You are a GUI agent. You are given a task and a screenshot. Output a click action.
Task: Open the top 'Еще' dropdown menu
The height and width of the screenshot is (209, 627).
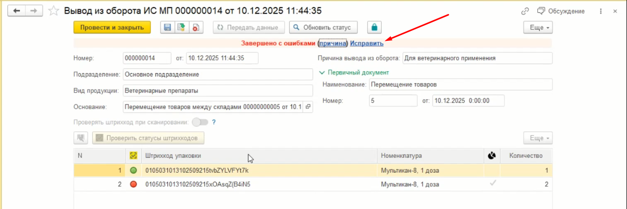coord(538,27)
